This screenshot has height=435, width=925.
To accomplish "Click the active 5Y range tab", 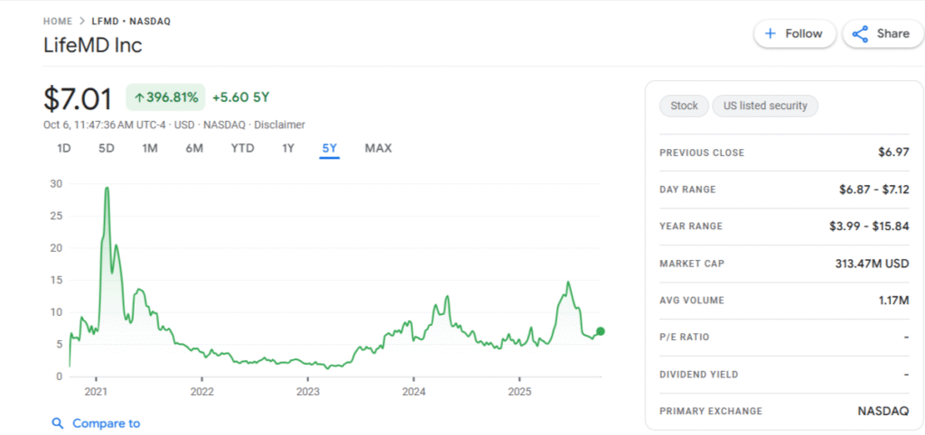I will click(329, 148).
